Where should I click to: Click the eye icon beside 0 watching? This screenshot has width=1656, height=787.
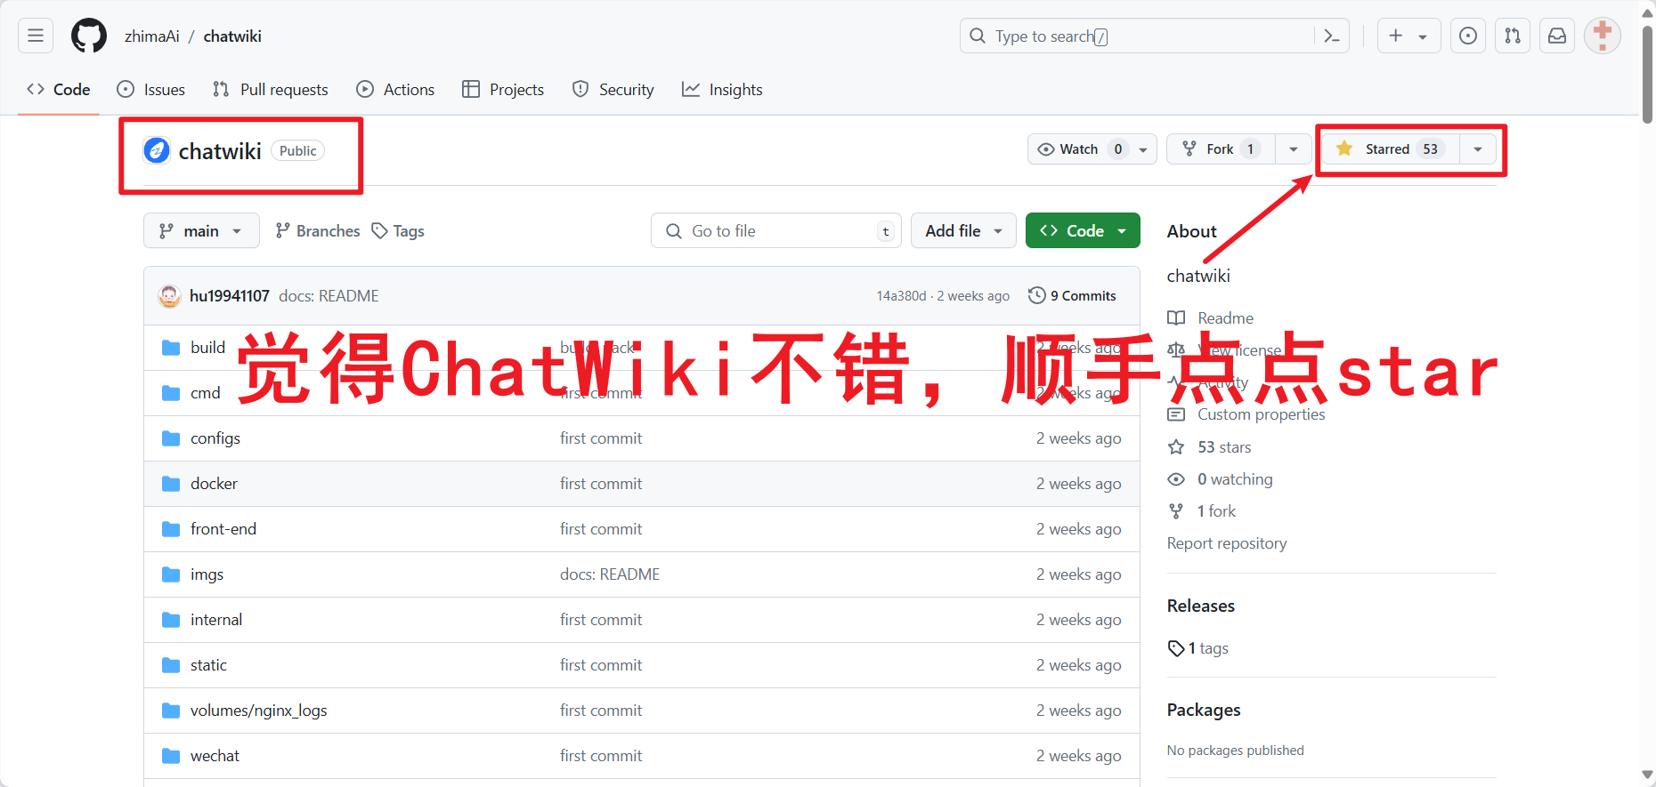click(1176, 479)
